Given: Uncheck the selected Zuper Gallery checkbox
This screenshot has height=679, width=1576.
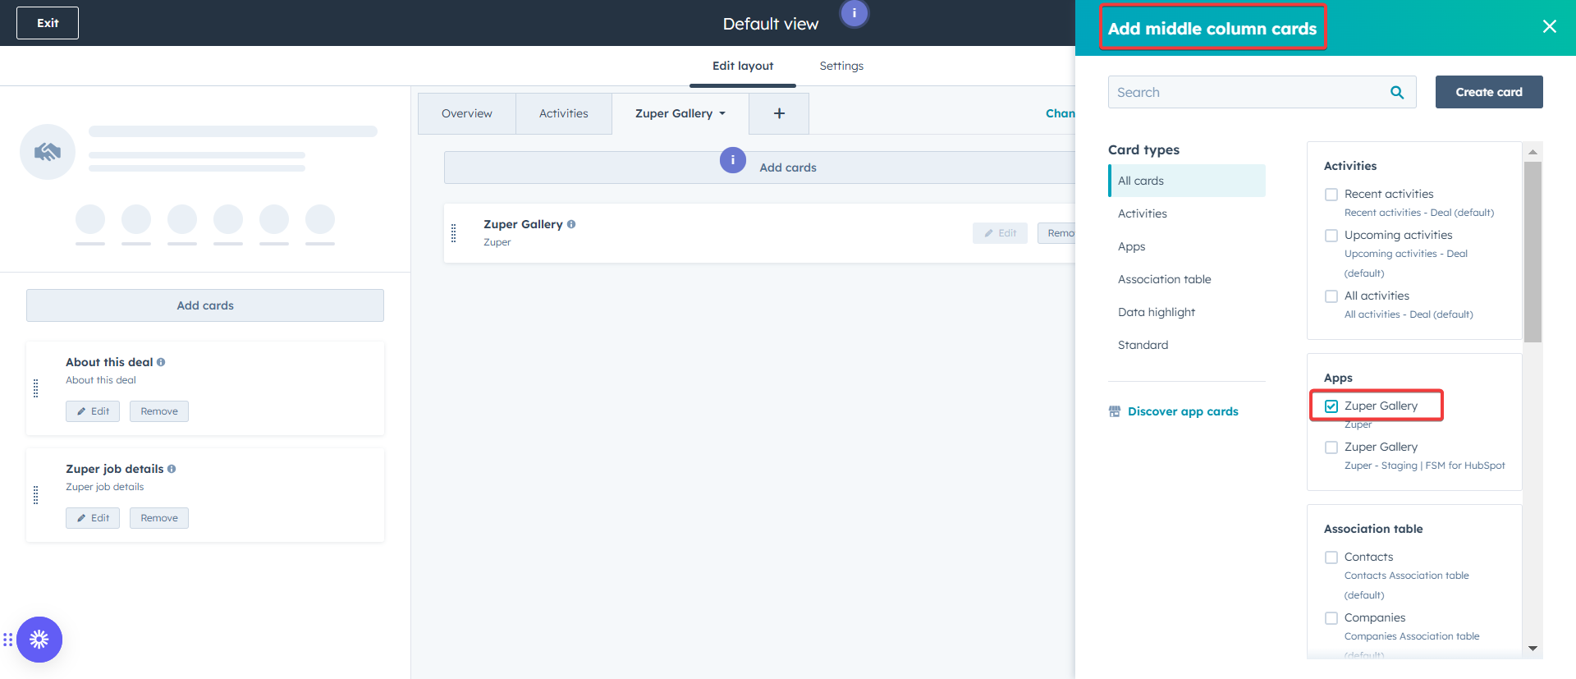Looking at the screenshot, I should click(x=1331, y=406).
